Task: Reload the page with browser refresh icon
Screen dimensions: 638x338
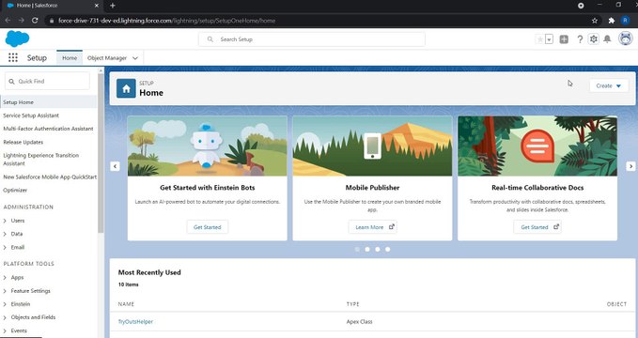Action: 35,21
